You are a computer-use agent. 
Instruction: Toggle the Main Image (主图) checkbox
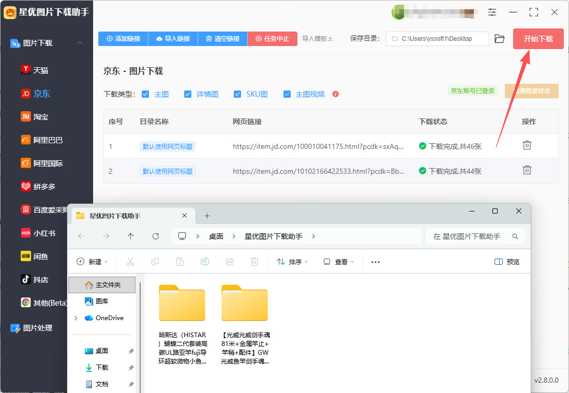pos(145,94)
